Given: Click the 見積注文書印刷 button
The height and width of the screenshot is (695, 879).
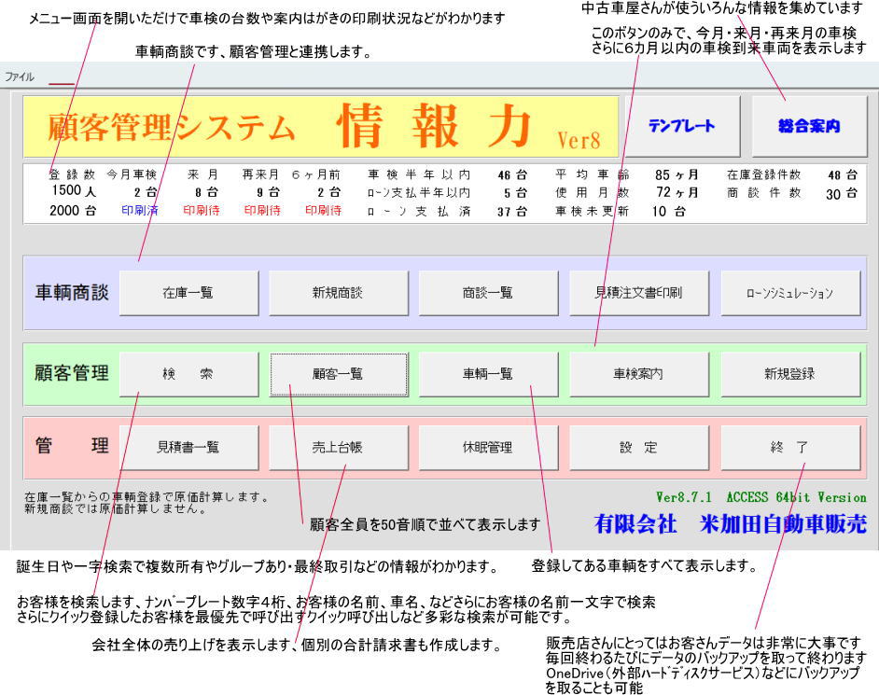Looking at the screenshot, I should click(x=638, y=293).
